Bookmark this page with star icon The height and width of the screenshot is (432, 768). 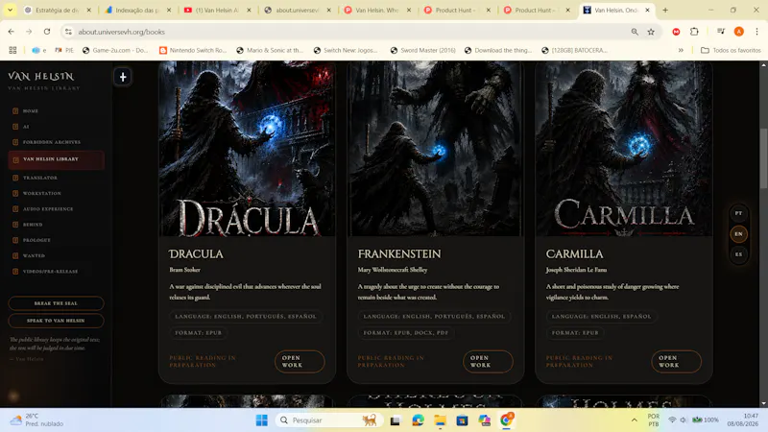(651, 32)
